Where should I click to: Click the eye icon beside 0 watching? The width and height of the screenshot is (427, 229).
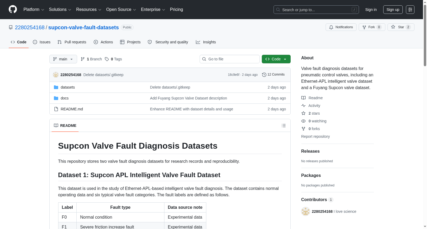pyautogui.click(x=303, y=121)
